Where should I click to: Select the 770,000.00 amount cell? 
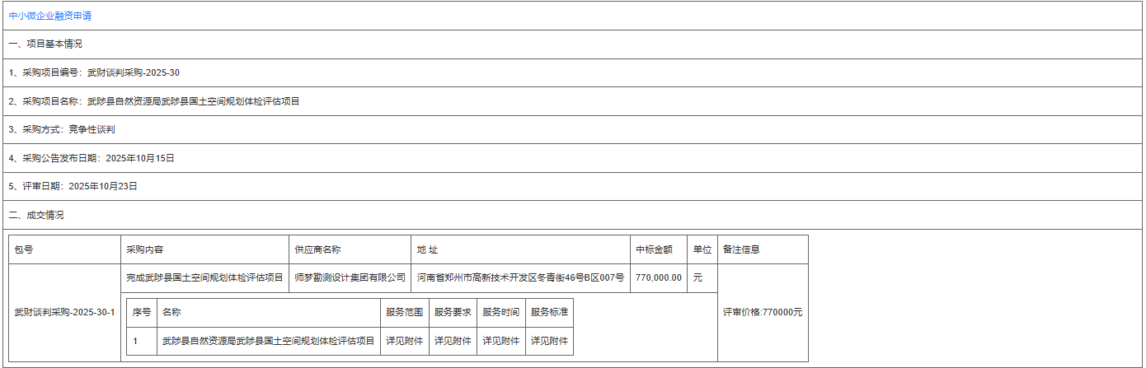[x=659, y=277]
